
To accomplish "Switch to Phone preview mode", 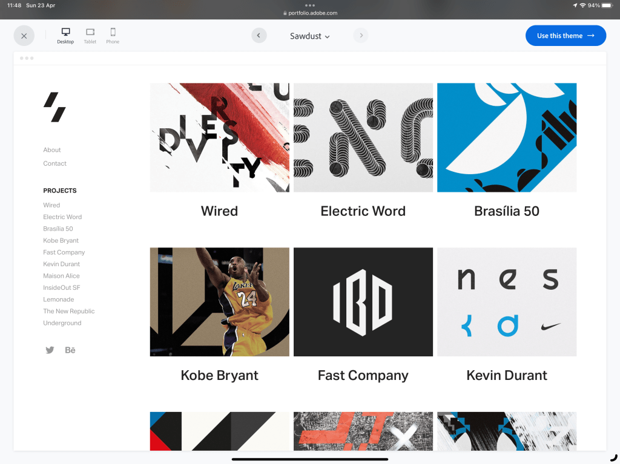I will pos(113,36).
